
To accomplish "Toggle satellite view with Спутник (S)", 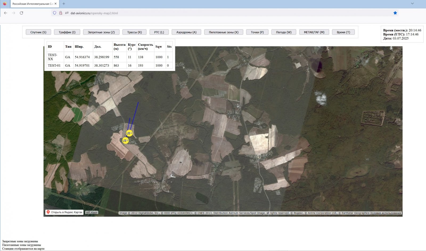I will click(38, 32).
